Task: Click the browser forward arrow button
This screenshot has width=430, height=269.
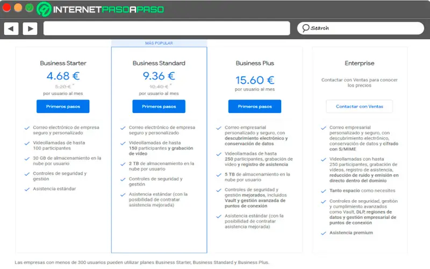Action: click(x=30, y=29)
